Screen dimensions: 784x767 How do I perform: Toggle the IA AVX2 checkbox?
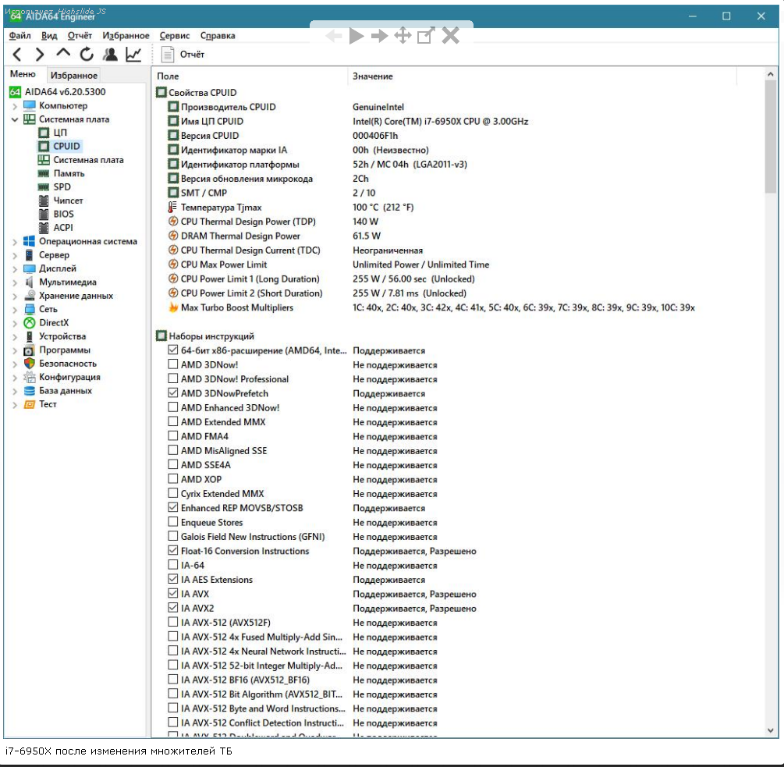tap(173, 609)
